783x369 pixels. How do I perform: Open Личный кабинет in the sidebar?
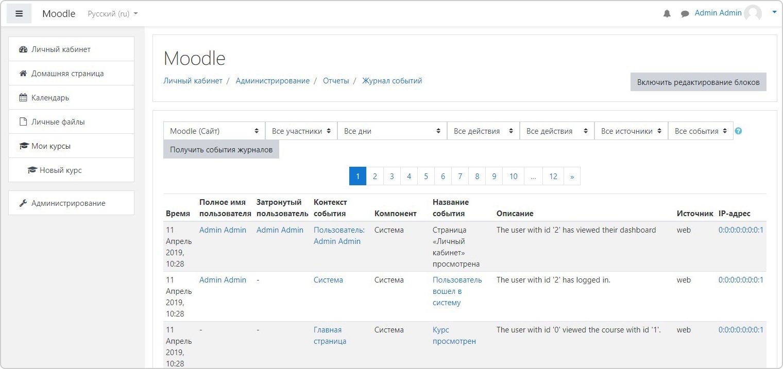click(x=61, y=49)
